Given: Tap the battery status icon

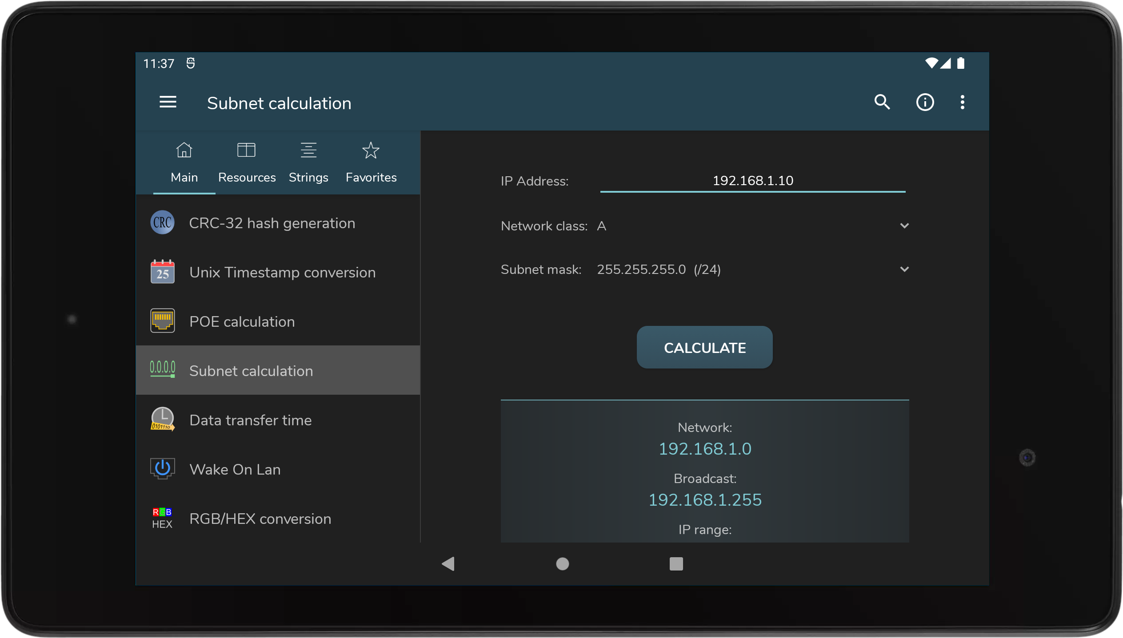Looking at the screenshot, I should pyautogui.click(x=960, y=63).
